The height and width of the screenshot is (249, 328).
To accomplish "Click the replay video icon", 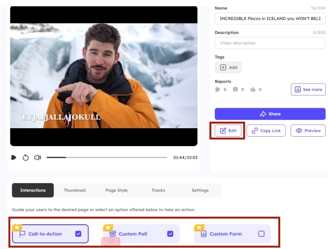I will click(26, 158).
